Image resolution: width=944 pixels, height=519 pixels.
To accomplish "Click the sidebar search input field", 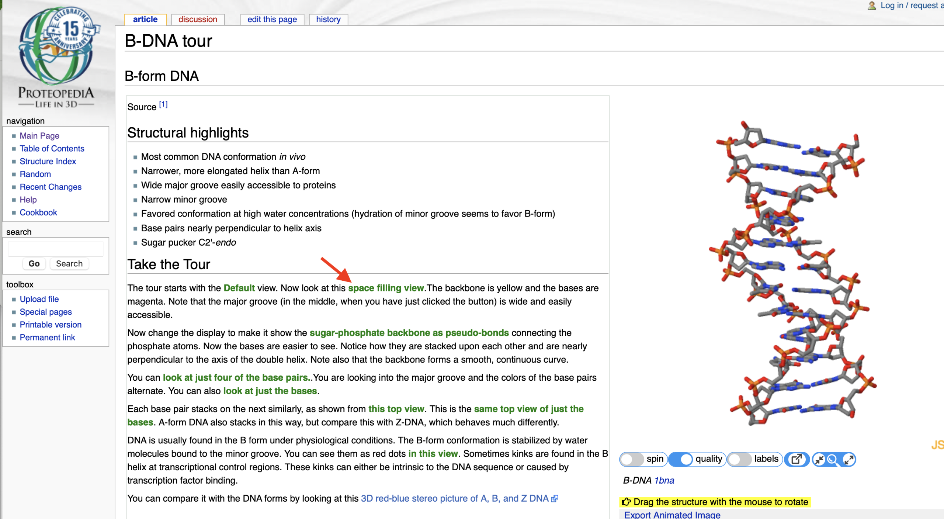I will (x=56, y=249).
